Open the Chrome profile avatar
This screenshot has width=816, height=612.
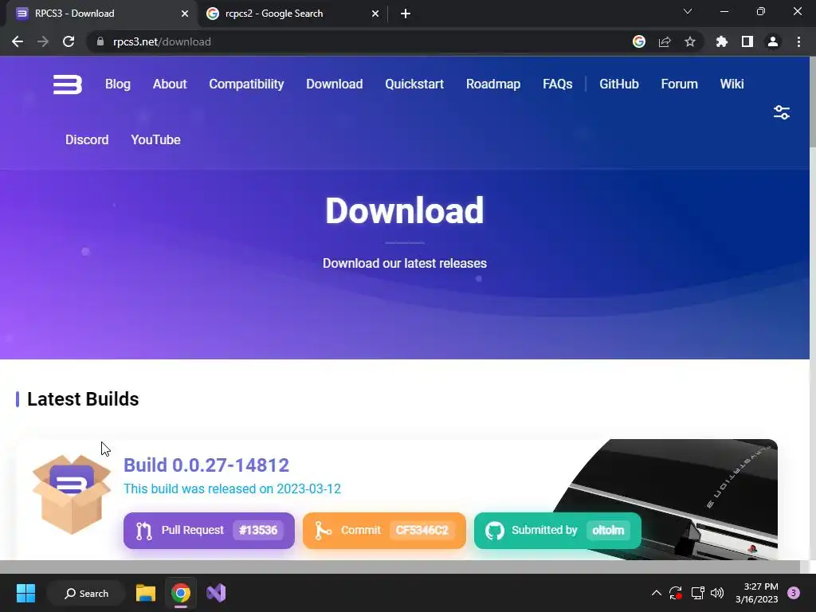click(x=773, y=41)
